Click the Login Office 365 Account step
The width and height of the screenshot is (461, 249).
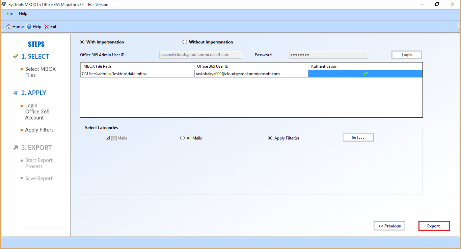pos(37,112)
